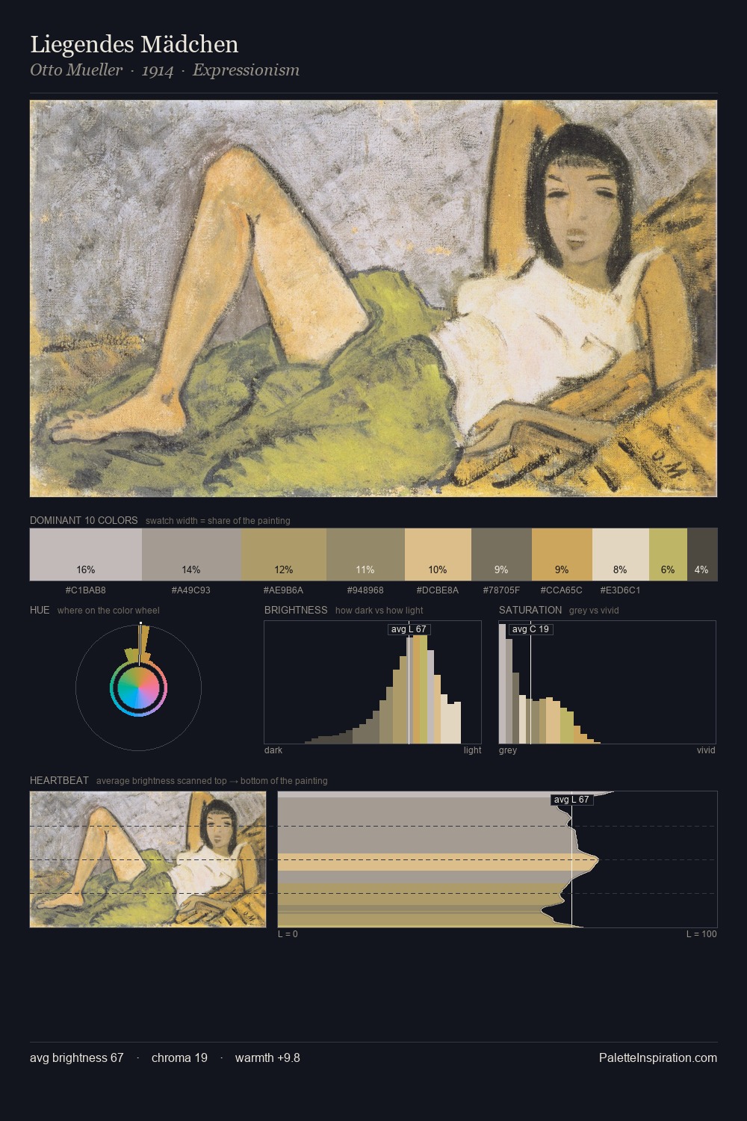Open the main Liegendes Mädchen painting image
Viewport: 747px width, 1121px height.
[x=373, y=299]
